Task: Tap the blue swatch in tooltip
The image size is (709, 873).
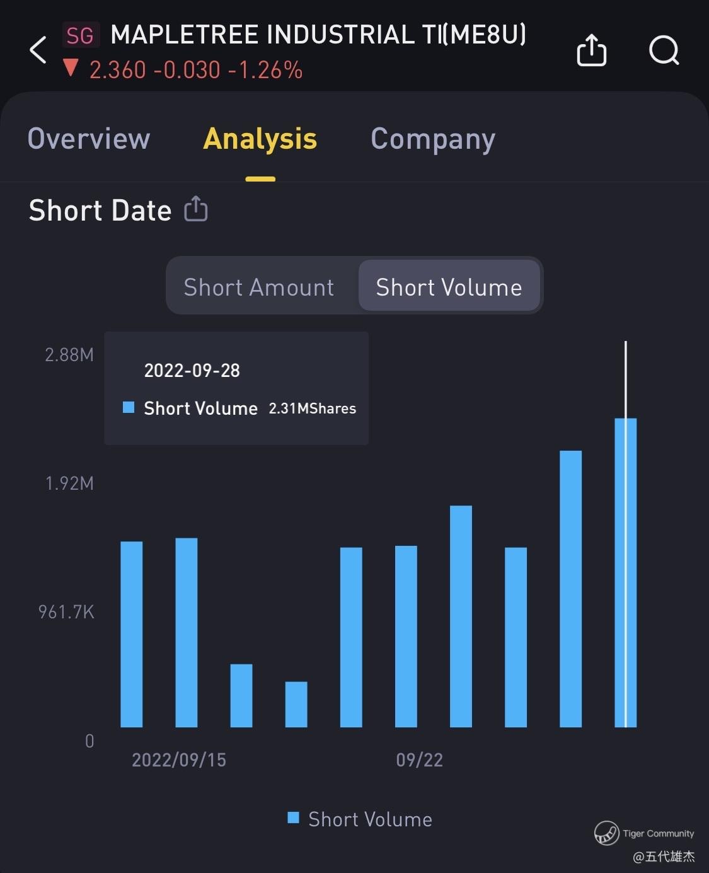Action: pos(129,408)
